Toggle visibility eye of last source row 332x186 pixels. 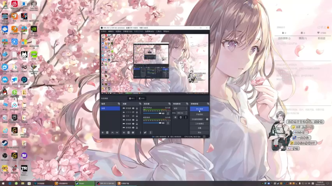point(133,128)
